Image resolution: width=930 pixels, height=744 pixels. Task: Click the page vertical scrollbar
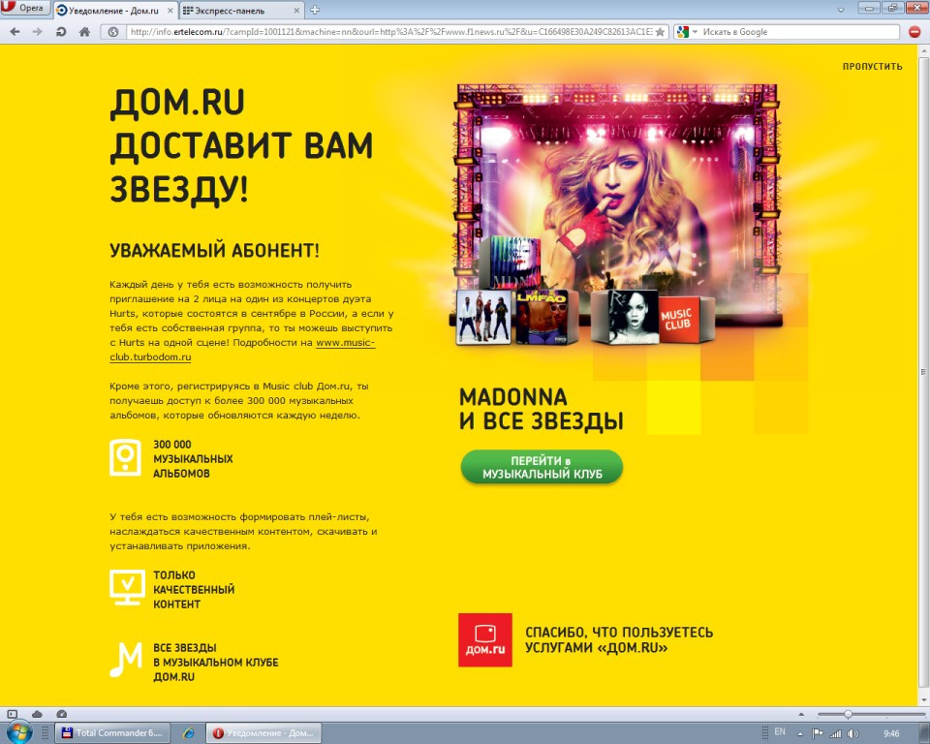click(x=923, y=374)
